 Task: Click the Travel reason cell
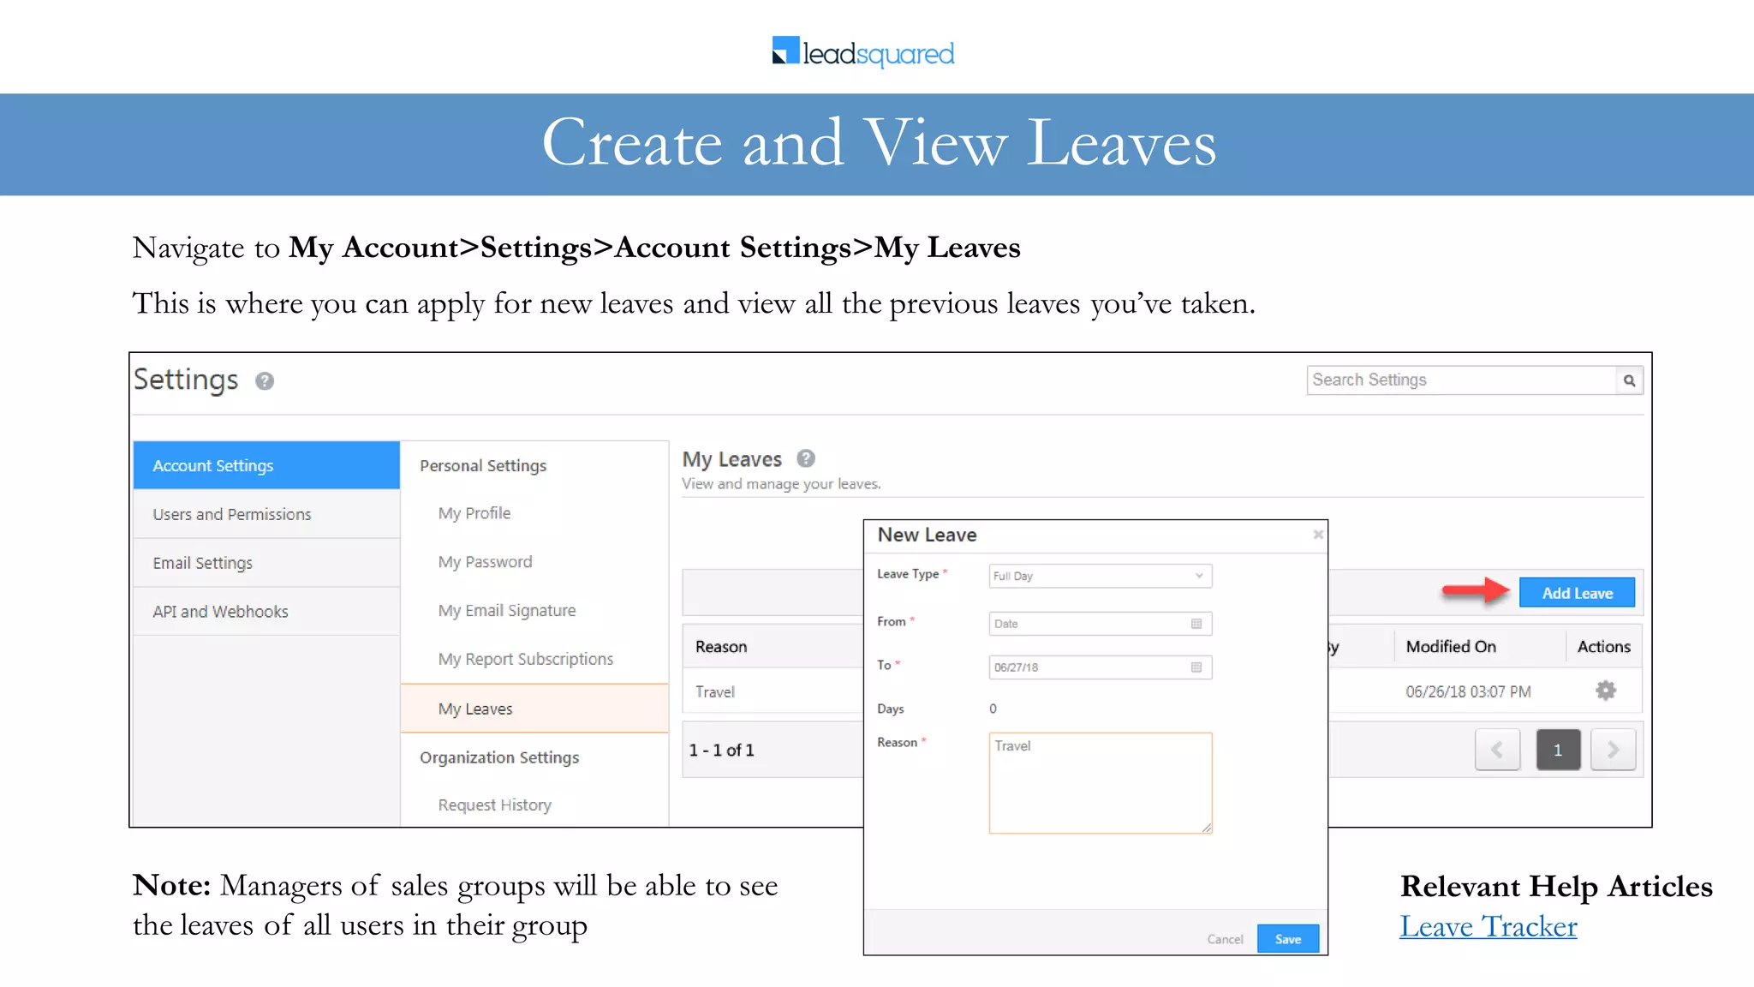(715, 691)
